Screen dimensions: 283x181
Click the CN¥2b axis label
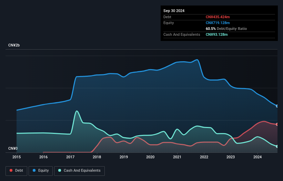coord(14,45)
